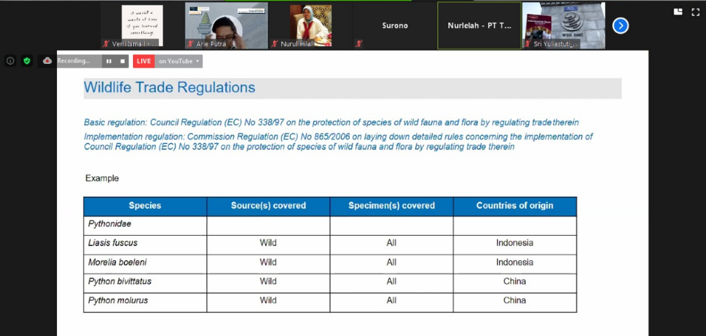Viewport: 706px width, 336px height.
Task: Click the 'Species' table column header
Action: coord(145,206)
